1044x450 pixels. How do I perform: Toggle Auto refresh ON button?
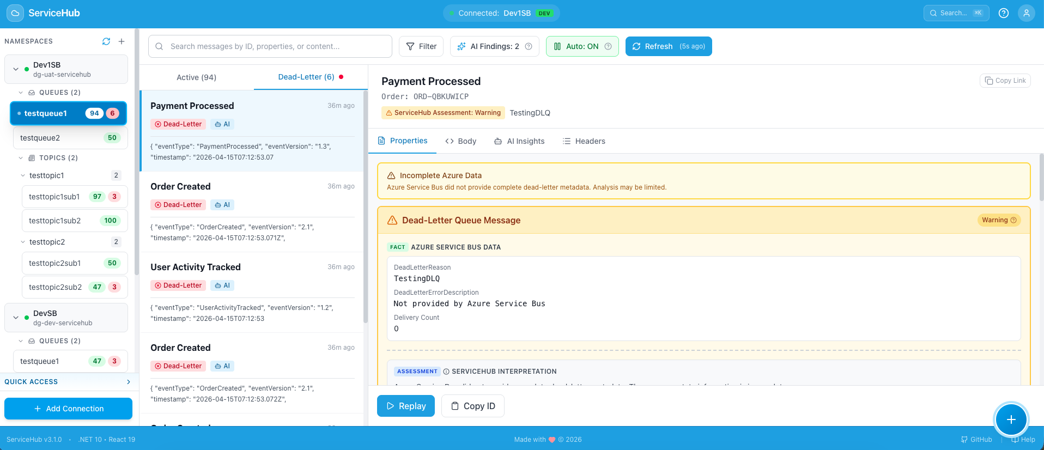[x=582, y=46]
